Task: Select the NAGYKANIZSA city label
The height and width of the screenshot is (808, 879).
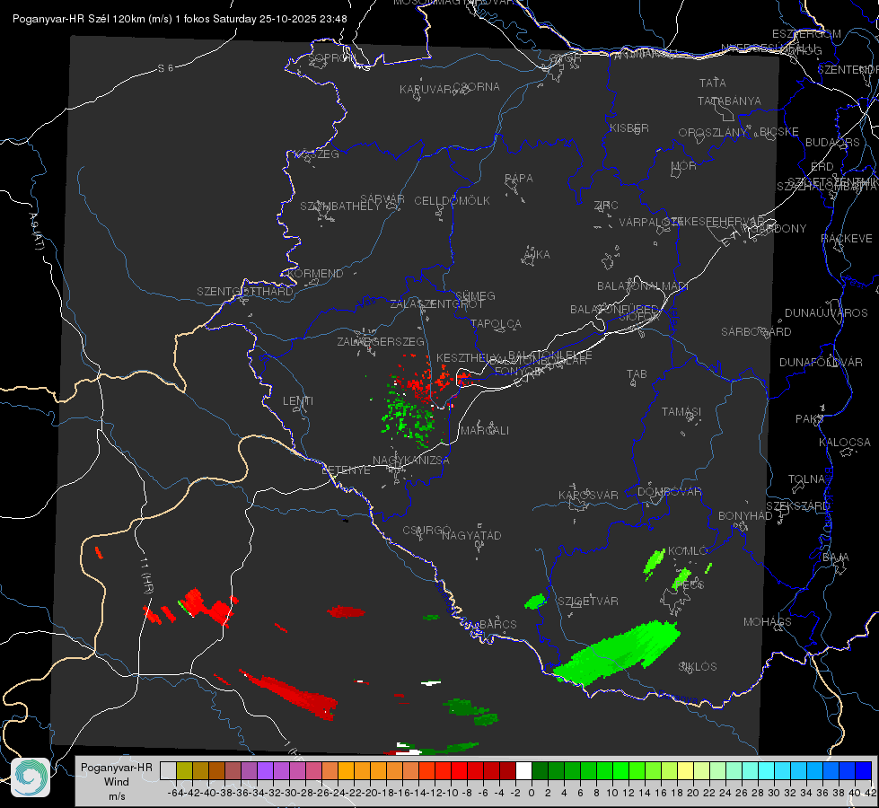Action: [x=411, y=460]
